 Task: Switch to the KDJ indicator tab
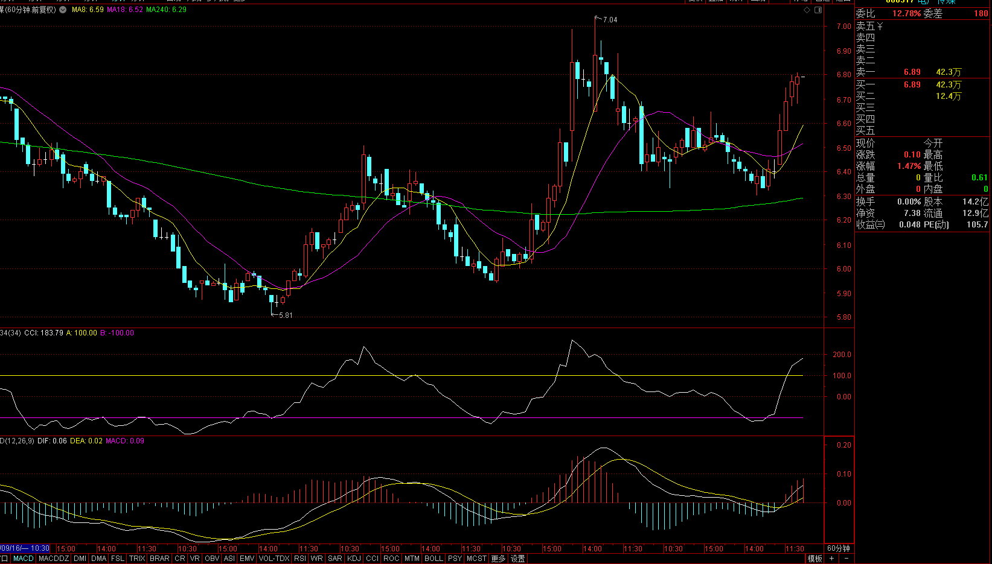tap(354, 559)
